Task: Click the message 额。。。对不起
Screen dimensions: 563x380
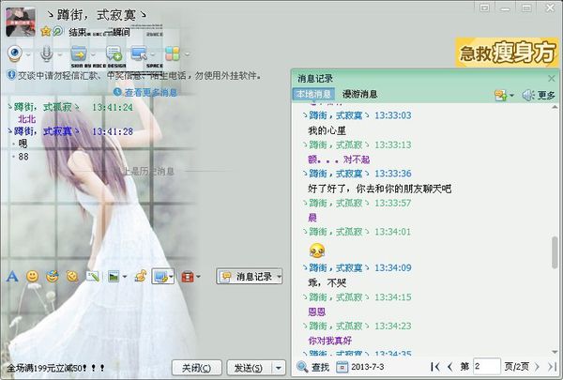Action: [x=339, y=160]
